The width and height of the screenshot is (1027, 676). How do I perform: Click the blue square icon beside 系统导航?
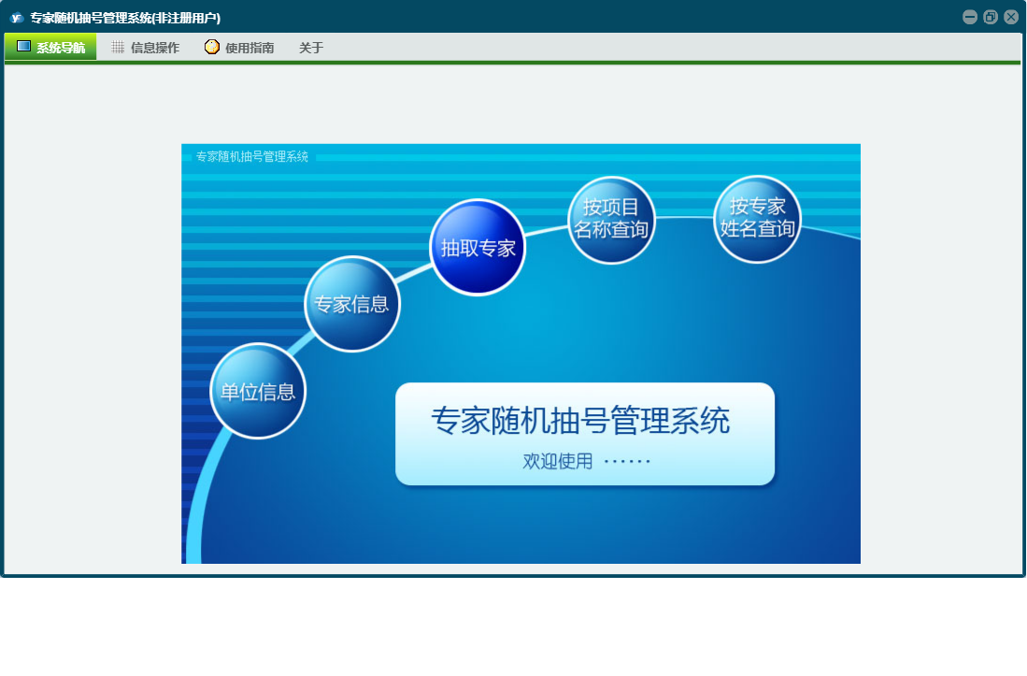pos(23,46)
